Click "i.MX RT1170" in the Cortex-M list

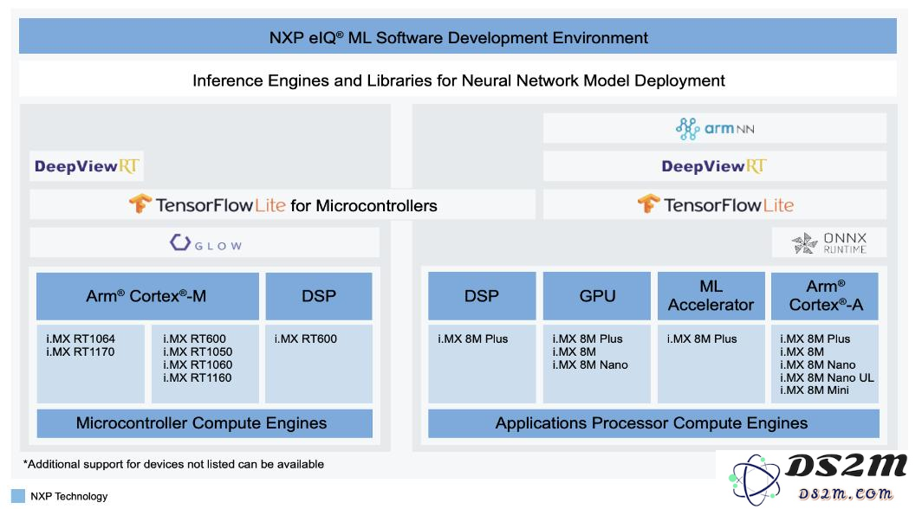pyautogui.click(x=81, y=351)
